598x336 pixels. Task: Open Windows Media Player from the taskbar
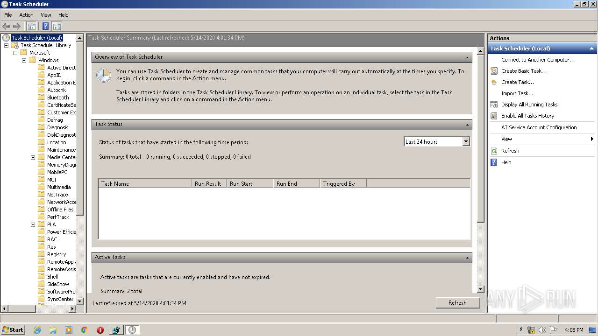click(69, 330)
